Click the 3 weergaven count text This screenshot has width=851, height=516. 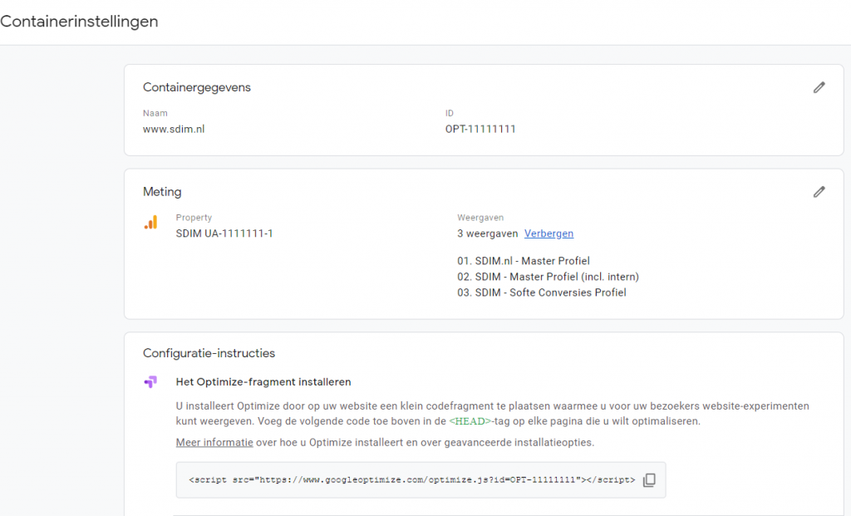(487, 233)
